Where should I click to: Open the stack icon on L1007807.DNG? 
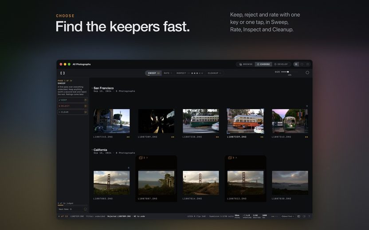pyautogui.click(x=141, y=158)
